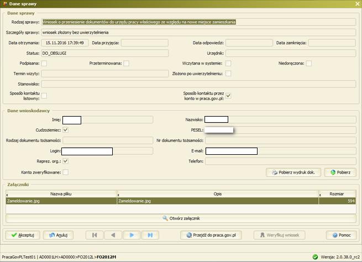The height and width of the screenshot is (262, 362).
Task: Sort by Nazwa pliku column header
Action: pyautogui.click(x=61, y=194)
